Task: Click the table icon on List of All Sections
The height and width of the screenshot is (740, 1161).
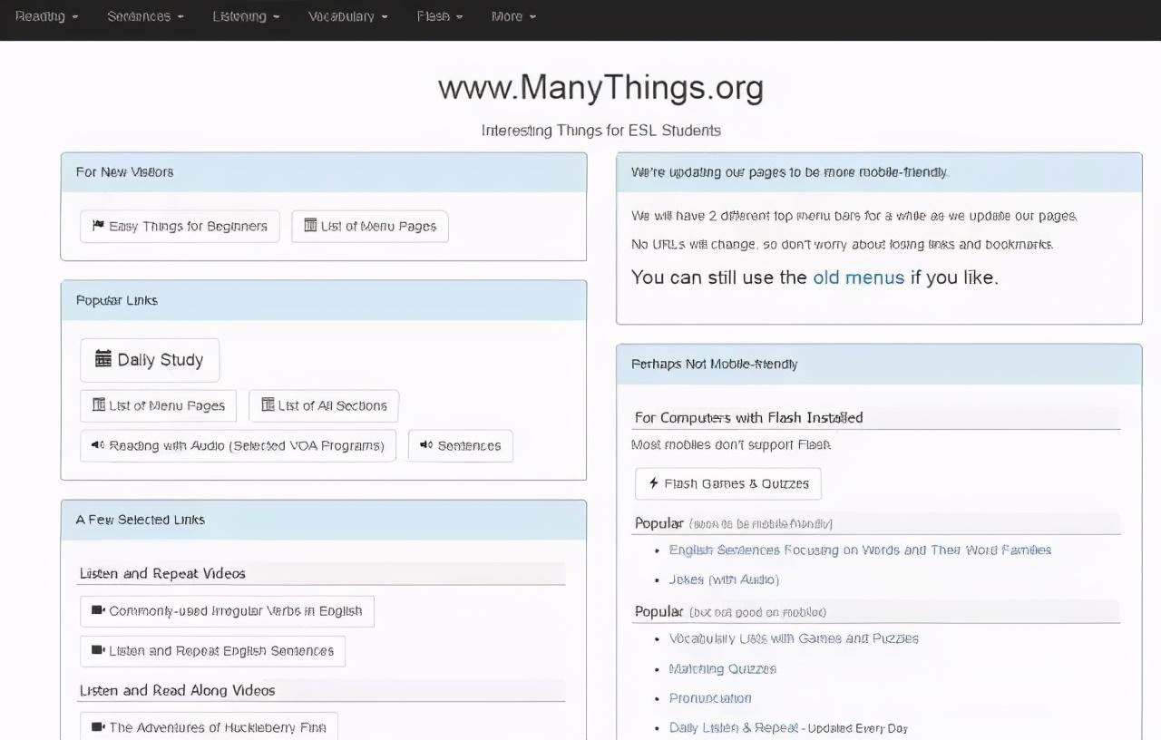Action: 268,404
